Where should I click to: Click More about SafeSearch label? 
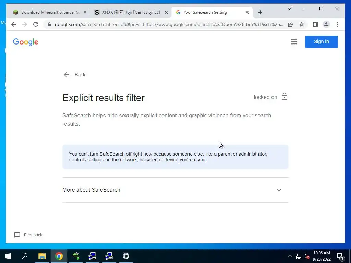click(91, 190)
